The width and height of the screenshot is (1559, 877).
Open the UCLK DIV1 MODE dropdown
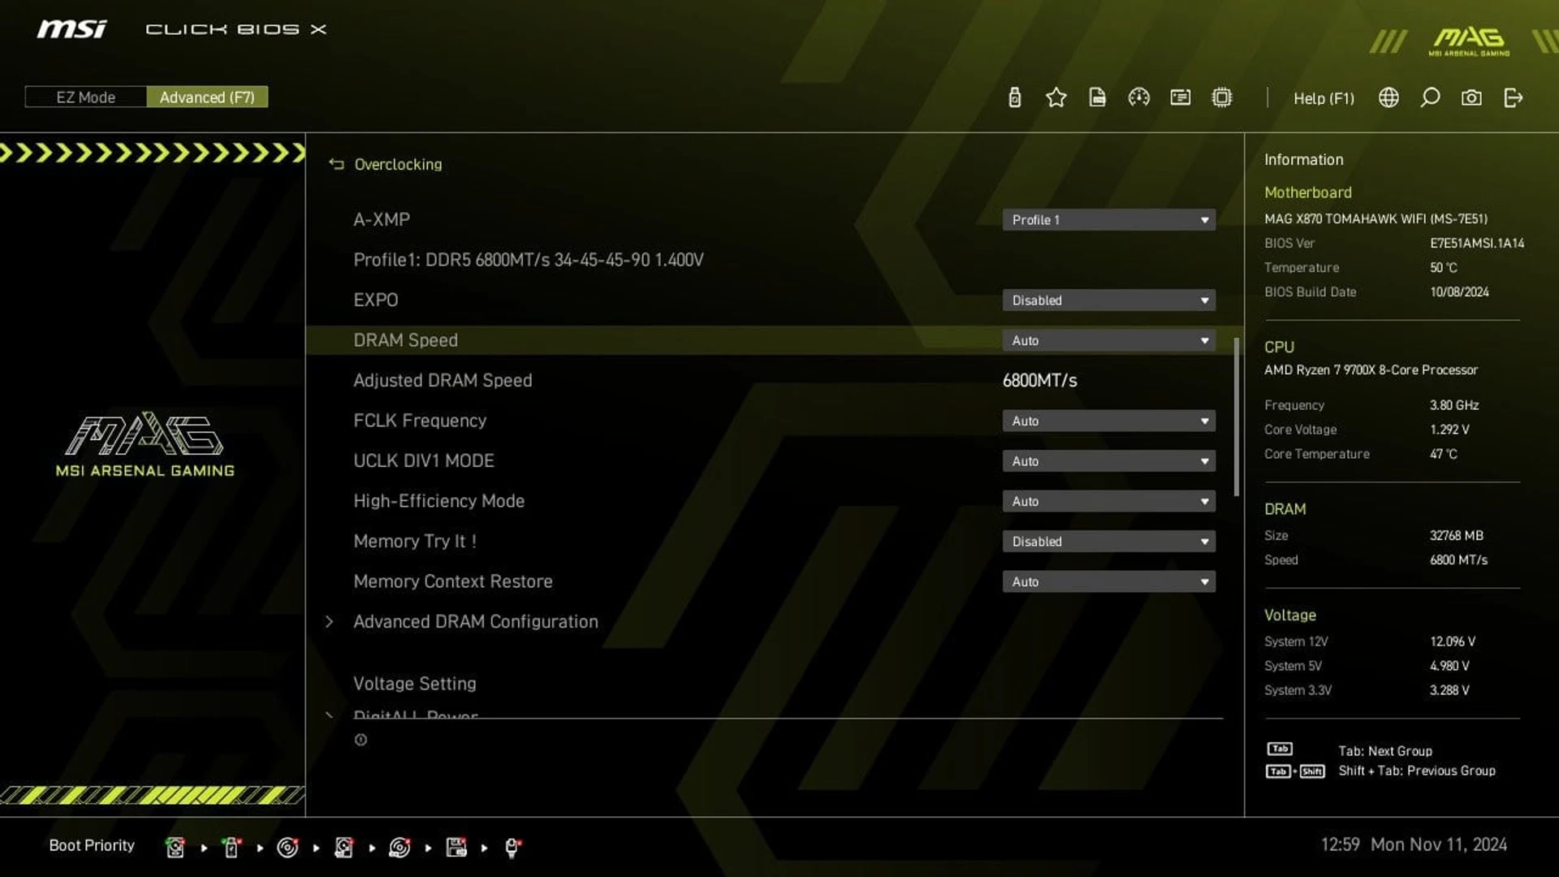pos(1108,461)
